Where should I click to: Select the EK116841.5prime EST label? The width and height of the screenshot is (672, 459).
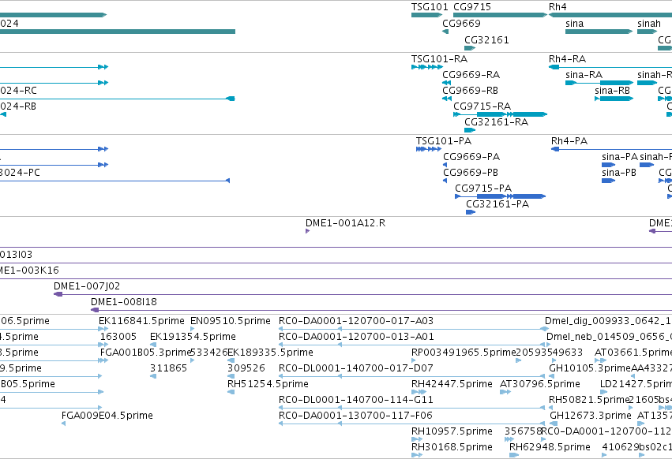tap(141, 321)
